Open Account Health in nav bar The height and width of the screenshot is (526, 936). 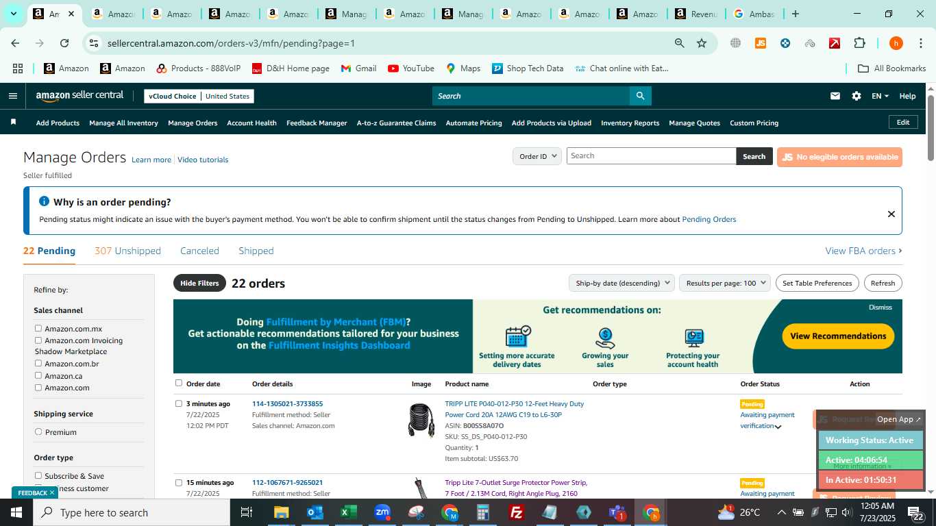pyautogui.click(x=251, y=123)
